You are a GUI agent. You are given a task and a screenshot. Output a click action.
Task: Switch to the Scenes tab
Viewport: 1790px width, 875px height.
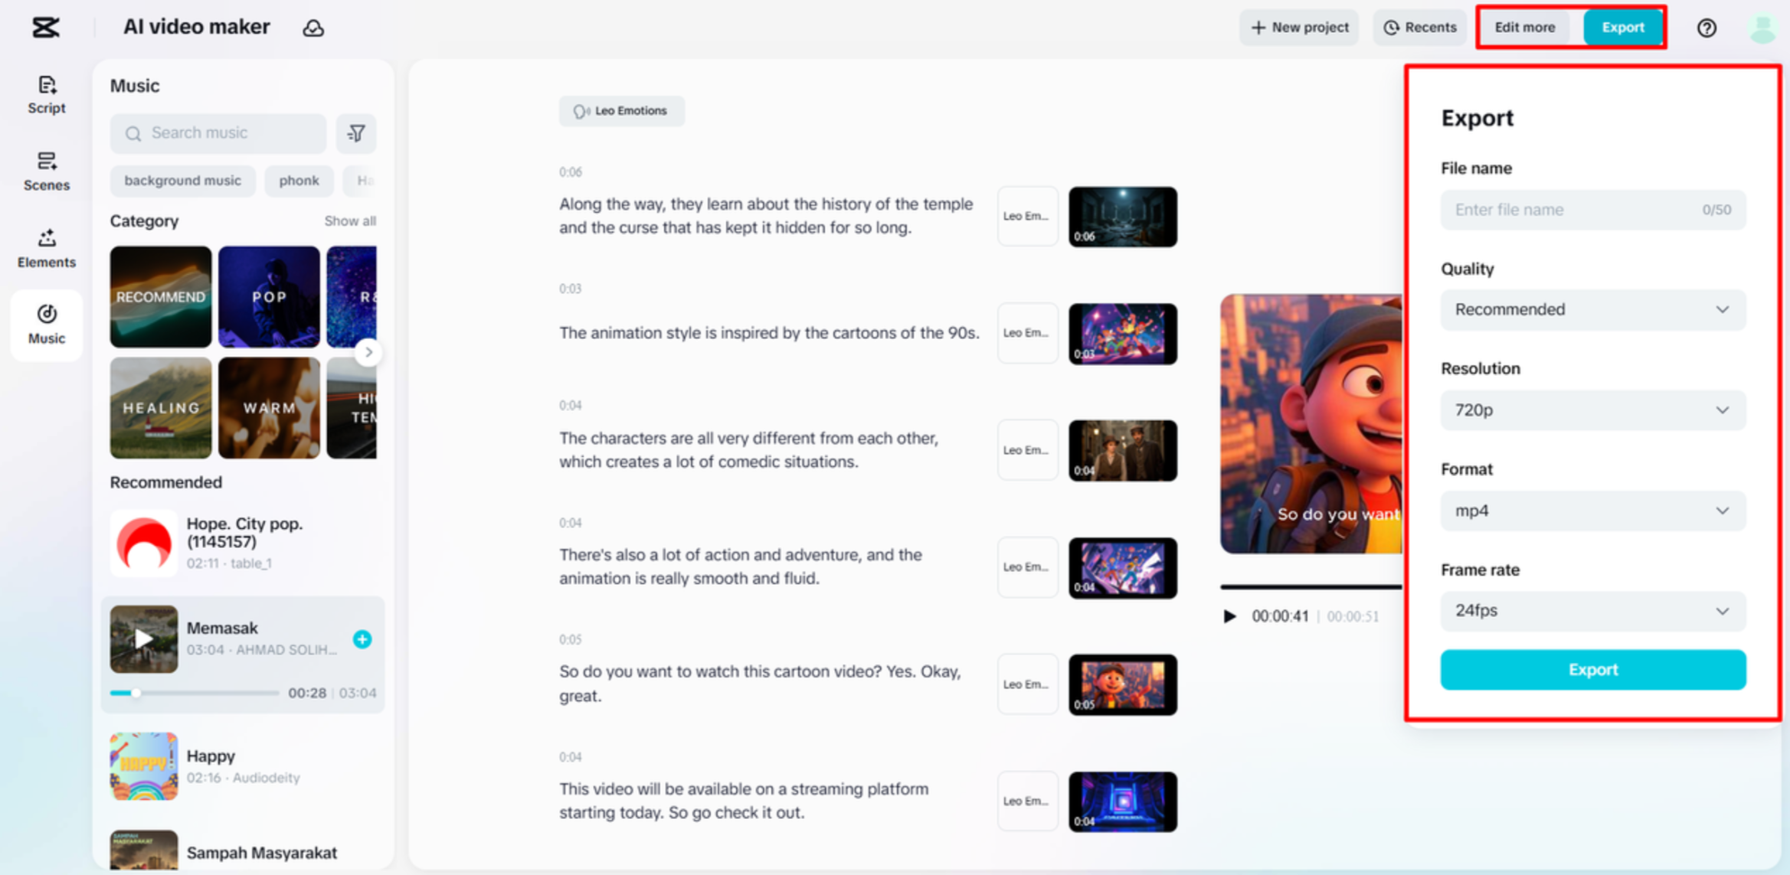point(47,171)
